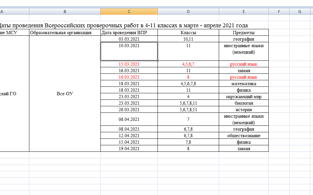Select column F header
Image resolution: width=313 pixels, height=195 pixels.
point(279,12)
